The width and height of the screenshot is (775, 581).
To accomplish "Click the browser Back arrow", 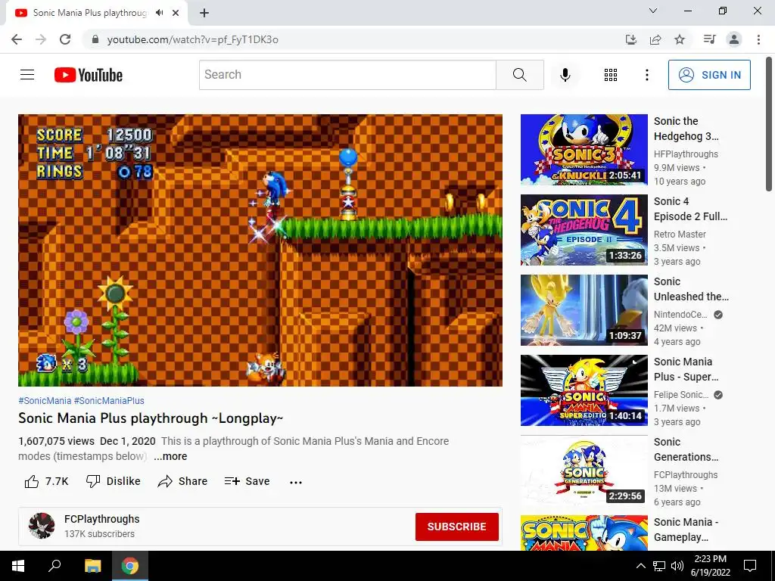I will (17, 39).
